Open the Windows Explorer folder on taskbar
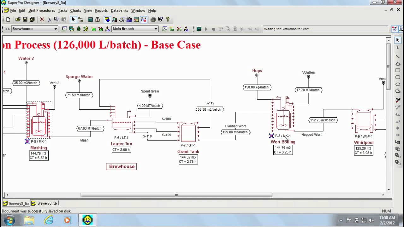 29,220
